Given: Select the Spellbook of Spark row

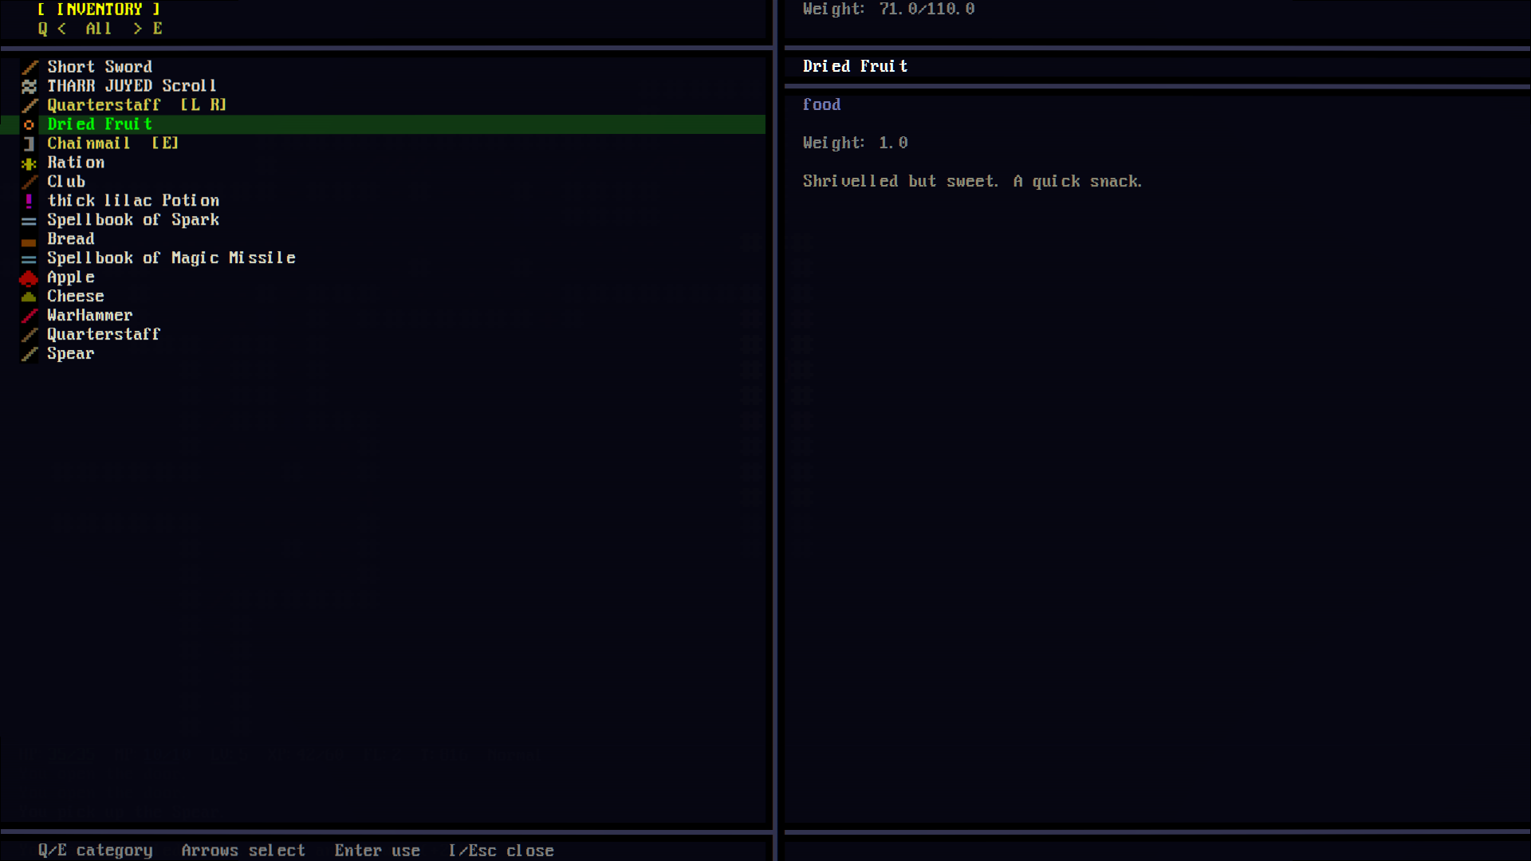Looking at the screenshot, I should pos(383,220).
